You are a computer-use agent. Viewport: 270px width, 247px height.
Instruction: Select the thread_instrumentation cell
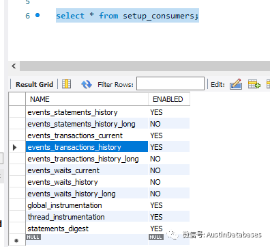coord(87,217)
